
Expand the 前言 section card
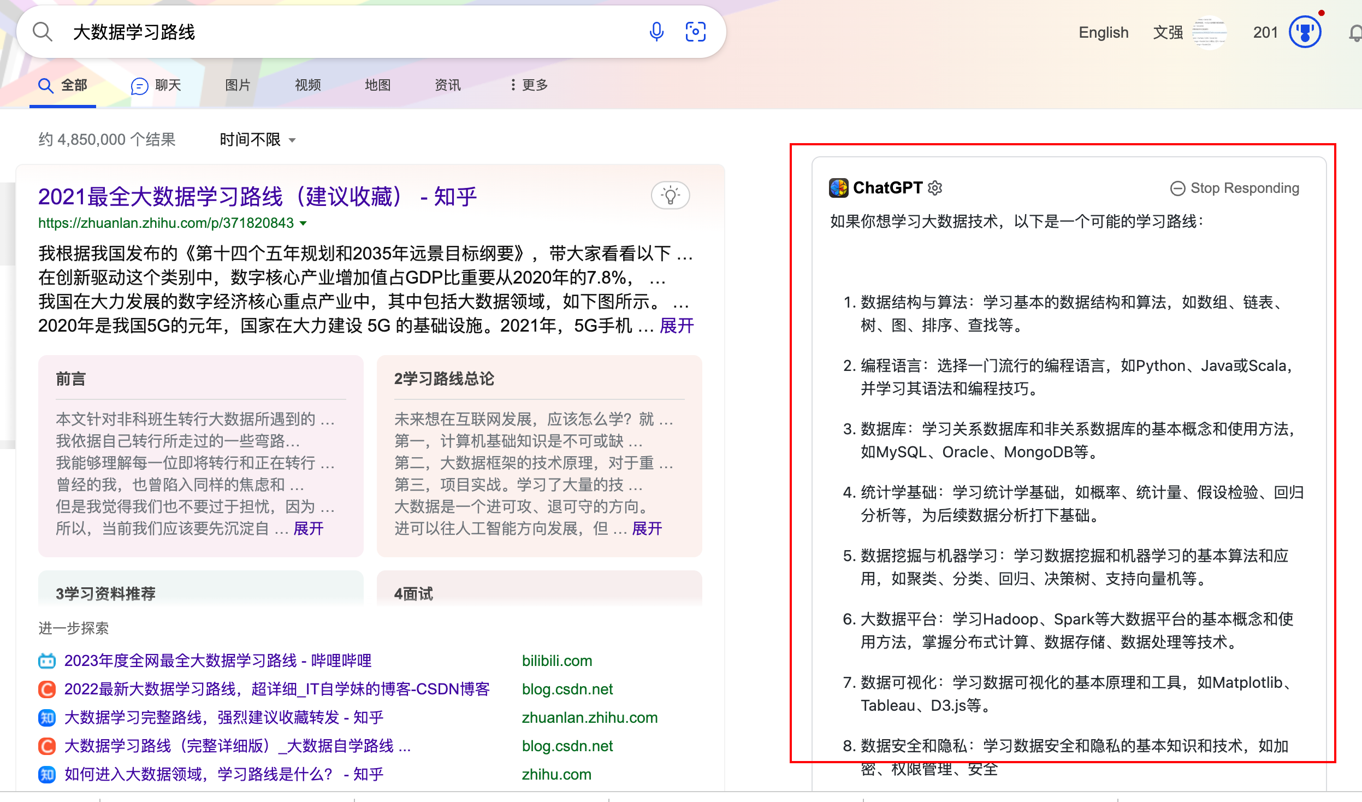tap(309, 528)
